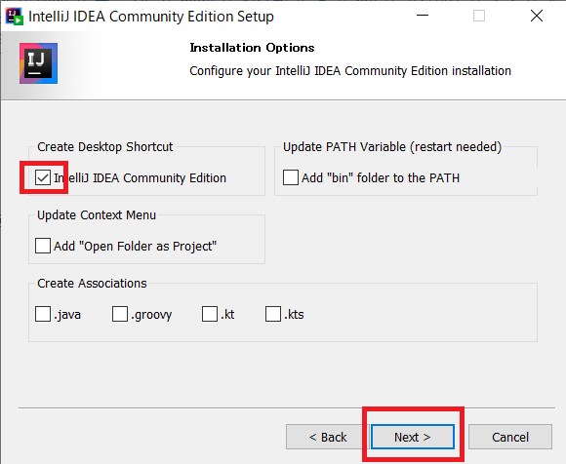This screenshot has height=464, width=566.
Task: Click the "Configure your IntelliJ IDEA Community Edition installation" text
Action: click(350, 71)
